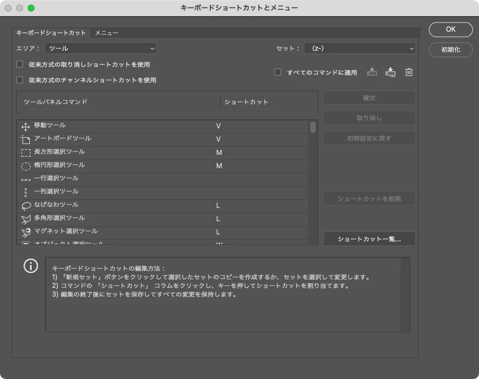Select the 移動ツール row label
Screen dimensions: 479x379
point(50,125)
